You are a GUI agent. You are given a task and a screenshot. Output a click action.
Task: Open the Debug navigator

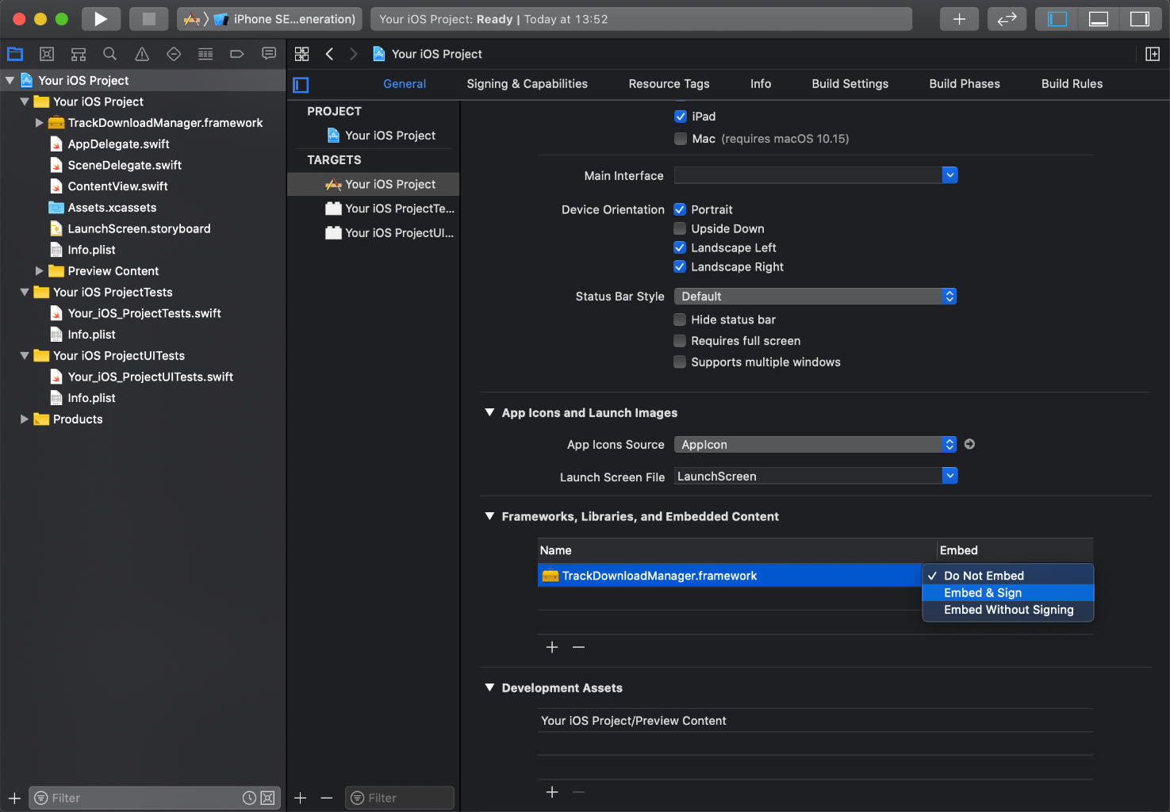(205, 54)
